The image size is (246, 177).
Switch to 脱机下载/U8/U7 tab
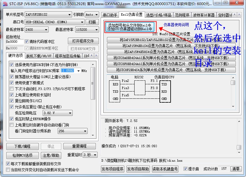pyautogui.click(x=39, y=56)
